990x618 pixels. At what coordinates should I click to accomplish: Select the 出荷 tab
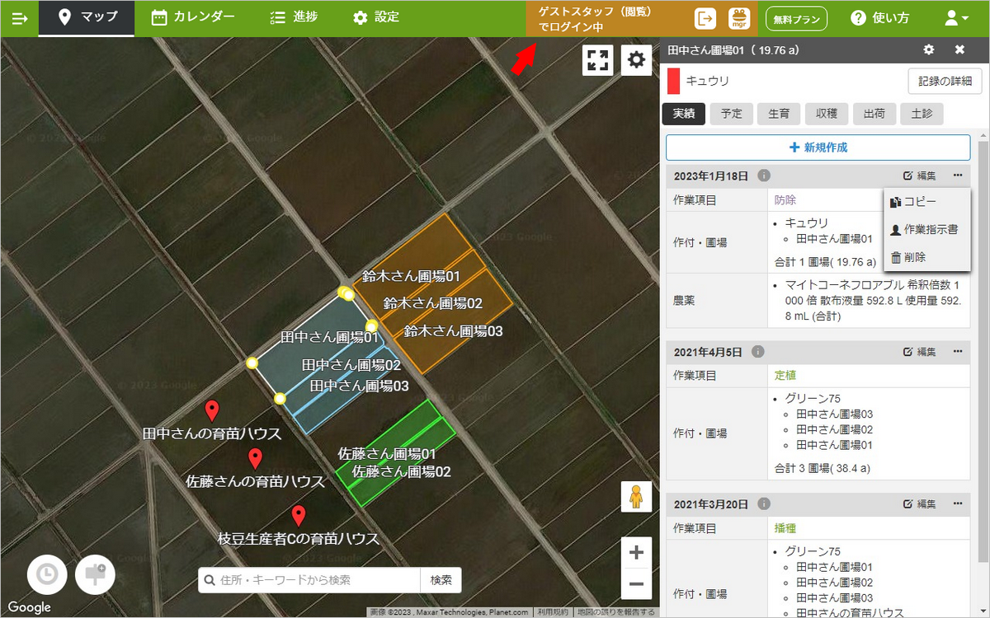tap(874, 115)
